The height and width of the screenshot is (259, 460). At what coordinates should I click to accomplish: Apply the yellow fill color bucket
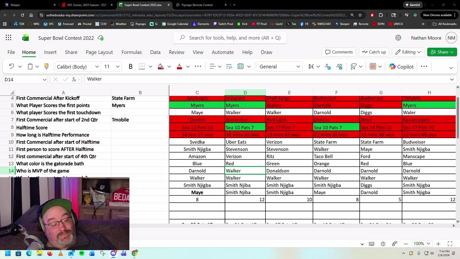(161, 67)
